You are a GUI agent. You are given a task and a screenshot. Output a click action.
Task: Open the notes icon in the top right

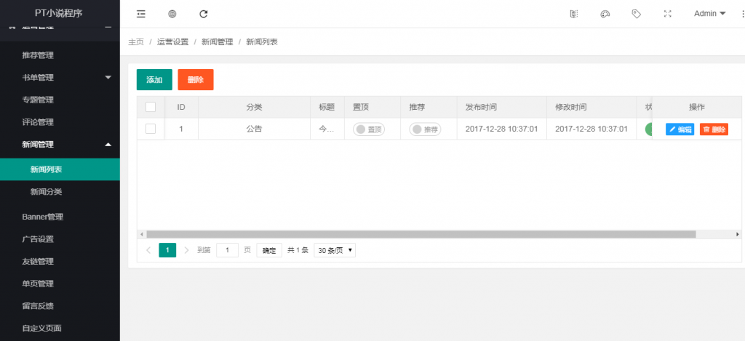pos(573,14)
